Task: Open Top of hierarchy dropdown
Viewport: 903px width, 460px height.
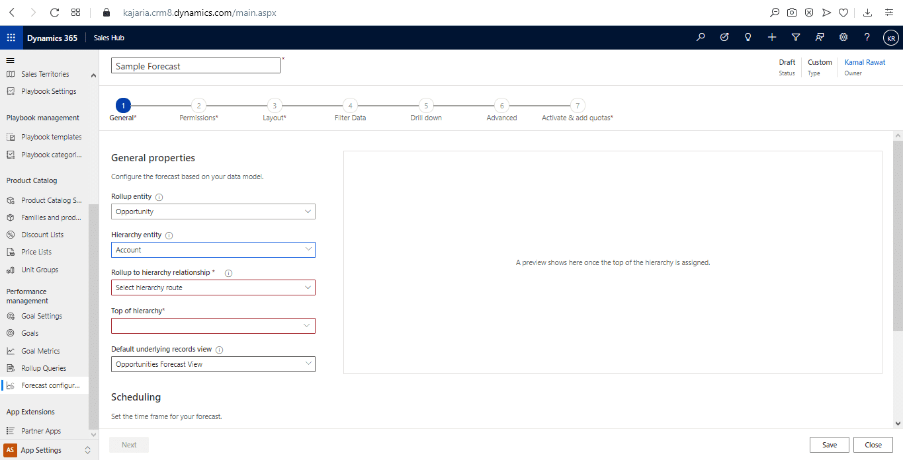Action: click(213, 326)
